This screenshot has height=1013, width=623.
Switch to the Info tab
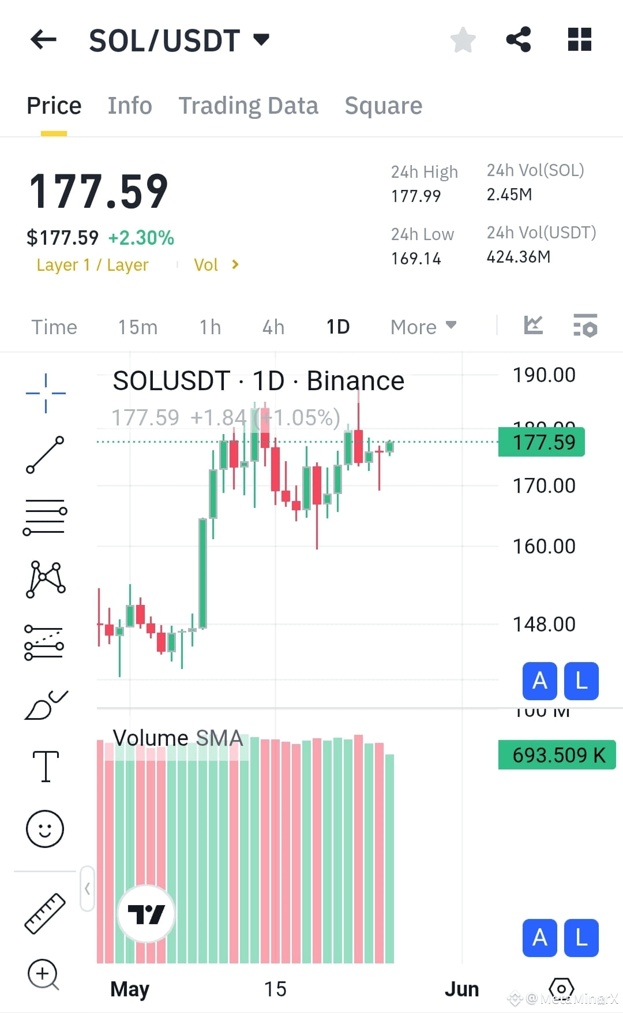[x=130, y=106]
